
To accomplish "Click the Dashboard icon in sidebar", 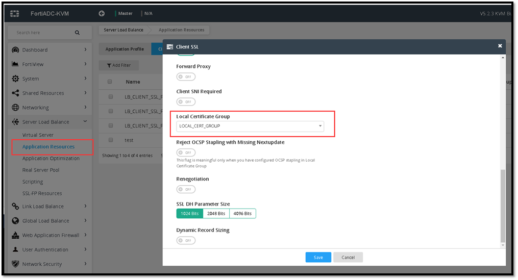I will (15, 50).
